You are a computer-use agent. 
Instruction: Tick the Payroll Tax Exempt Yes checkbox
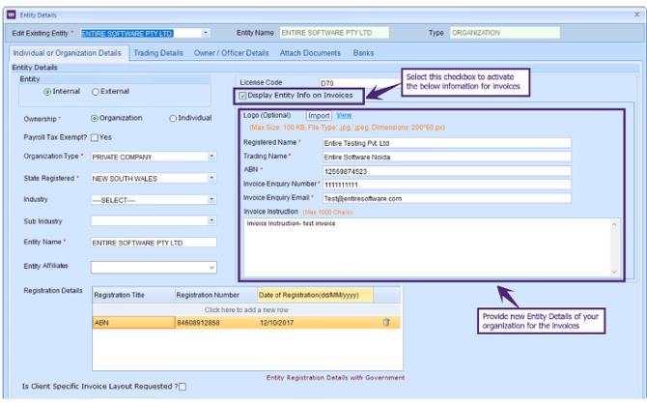coord(94,137)
